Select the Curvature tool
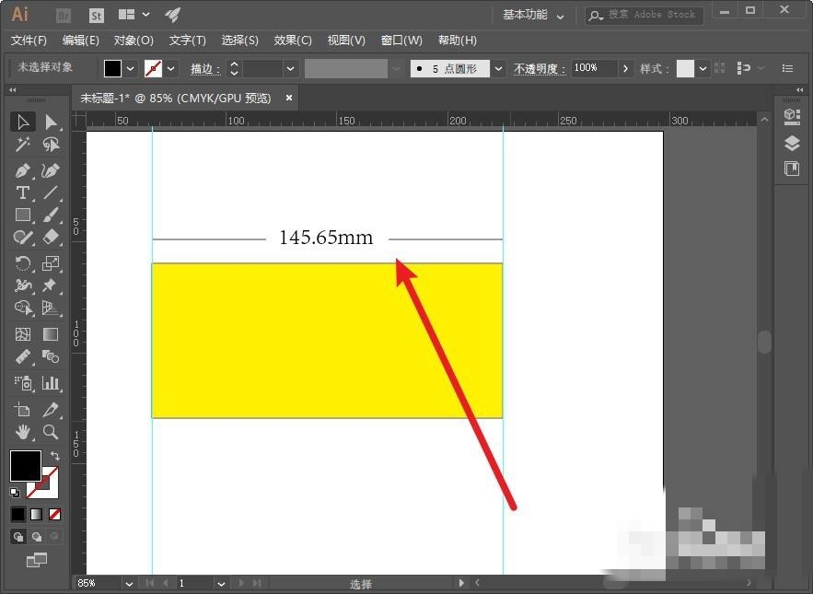813x594 pixels. [51, 170]
